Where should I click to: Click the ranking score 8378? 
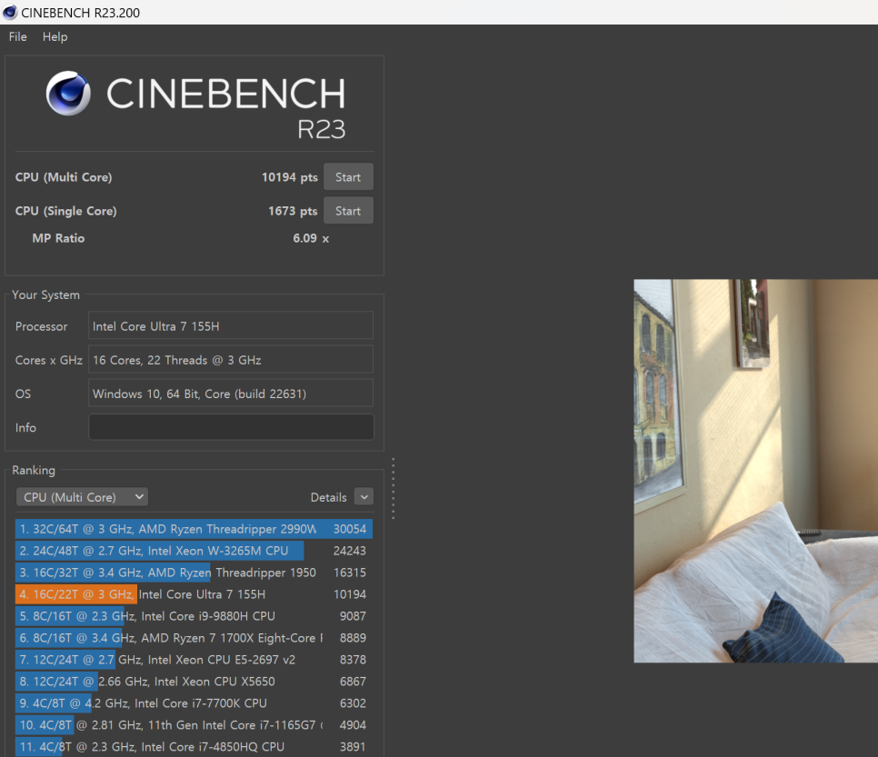pyautogui.click(x=353, y=660)
